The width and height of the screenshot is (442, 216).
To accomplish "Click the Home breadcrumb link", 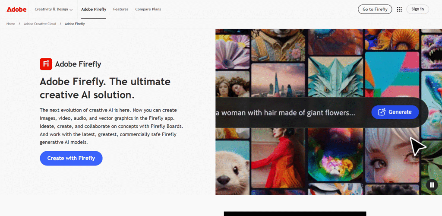I will (11, 24).
